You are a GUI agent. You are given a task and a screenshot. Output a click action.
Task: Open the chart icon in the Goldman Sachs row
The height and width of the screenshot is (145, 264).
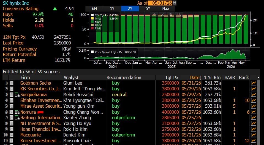tap(253, 83)
